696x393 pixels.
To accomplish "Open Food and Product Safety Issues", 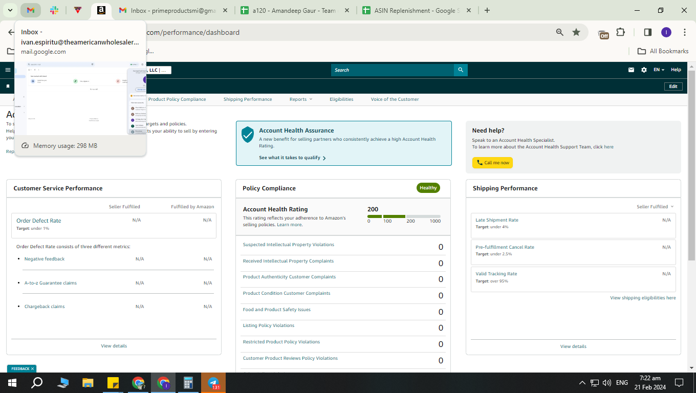I will click(x=277, y=310).
